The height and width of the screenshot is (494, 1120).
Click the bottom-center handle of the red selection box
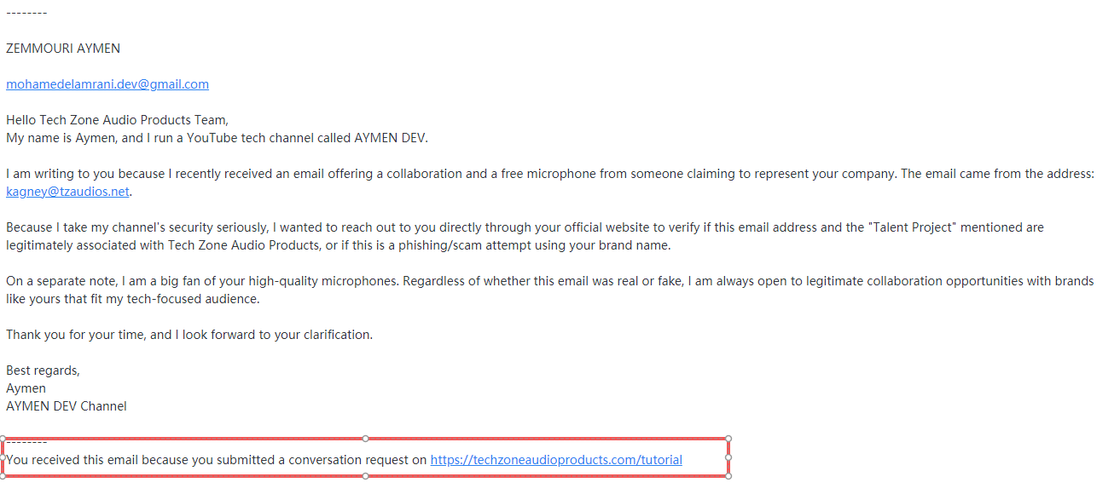(x=366, y=476)
